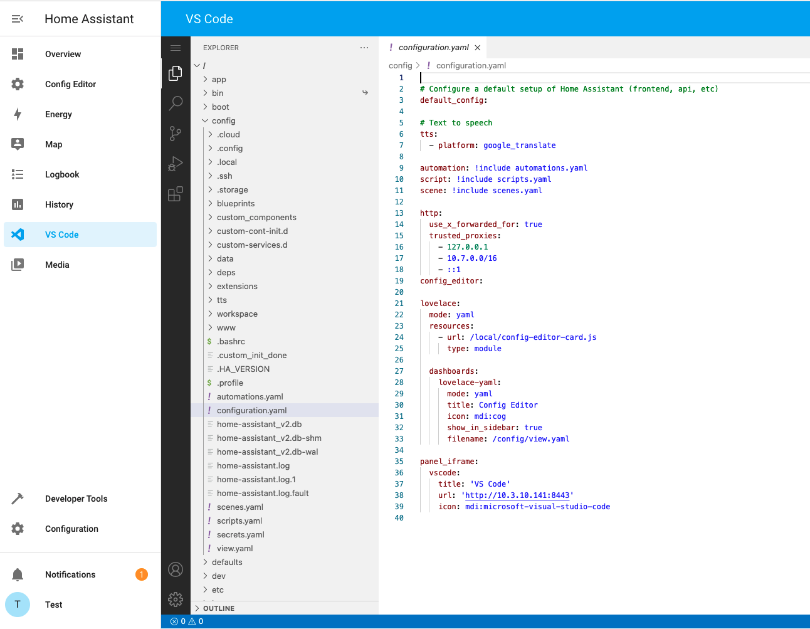The width and height of the screenshot is (810, 629).
Task: Open the Notifications entry with badge
Action: click(80, 574)
